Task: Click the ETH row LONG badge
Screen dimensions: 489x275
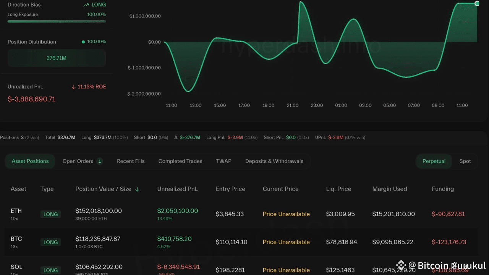Action: click(x=50, y=214)
